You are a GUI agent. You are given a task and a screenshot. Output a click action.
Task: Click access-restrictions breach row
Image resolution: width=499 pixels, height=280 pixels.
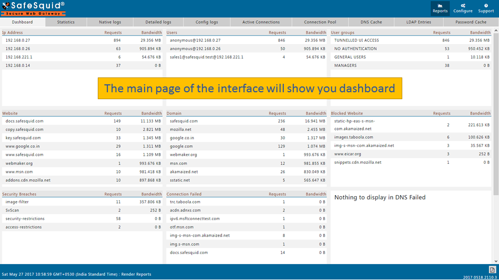point(82,227)
